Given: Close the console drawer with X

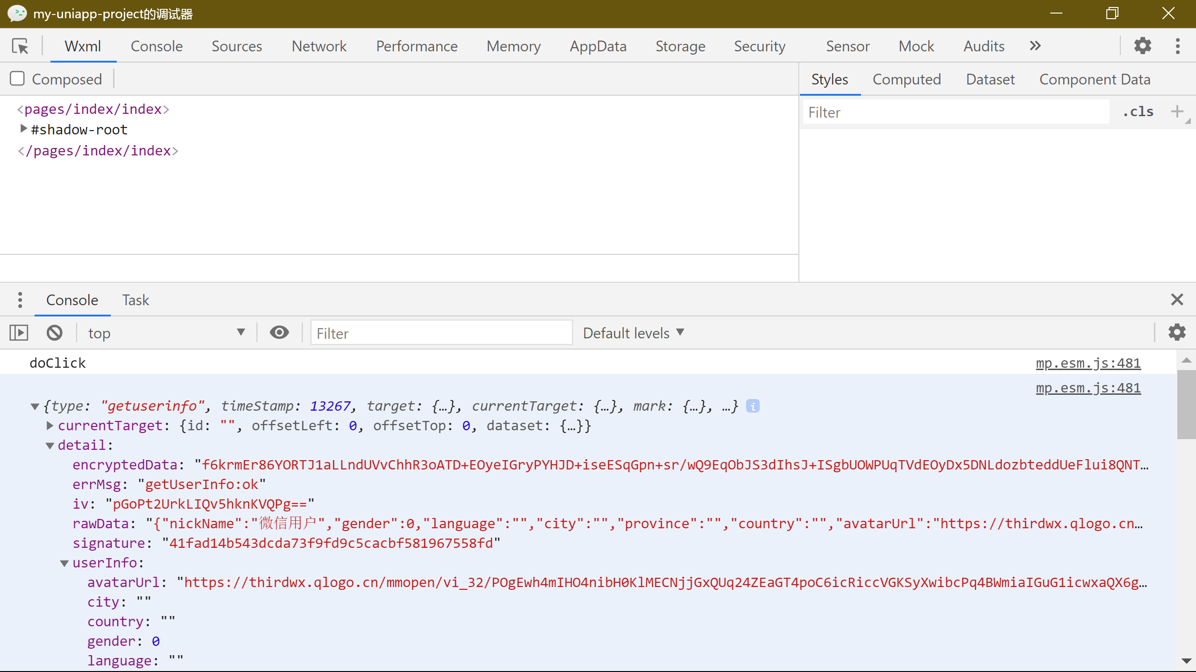Looking at the screenshot, I should click(1177, 300).
